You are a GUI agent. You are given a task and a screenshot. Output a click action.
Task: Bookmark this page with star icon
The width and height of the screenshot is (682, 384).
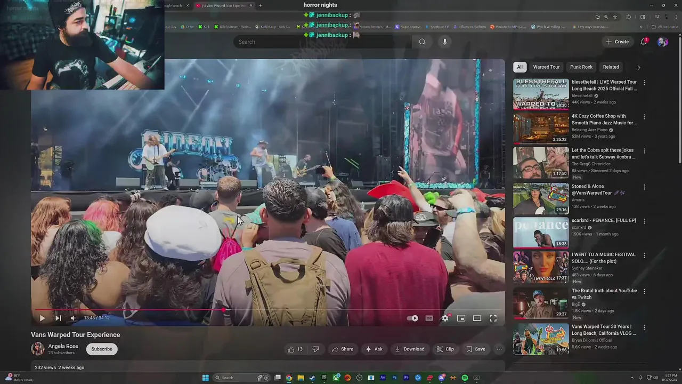pos(614,17)
